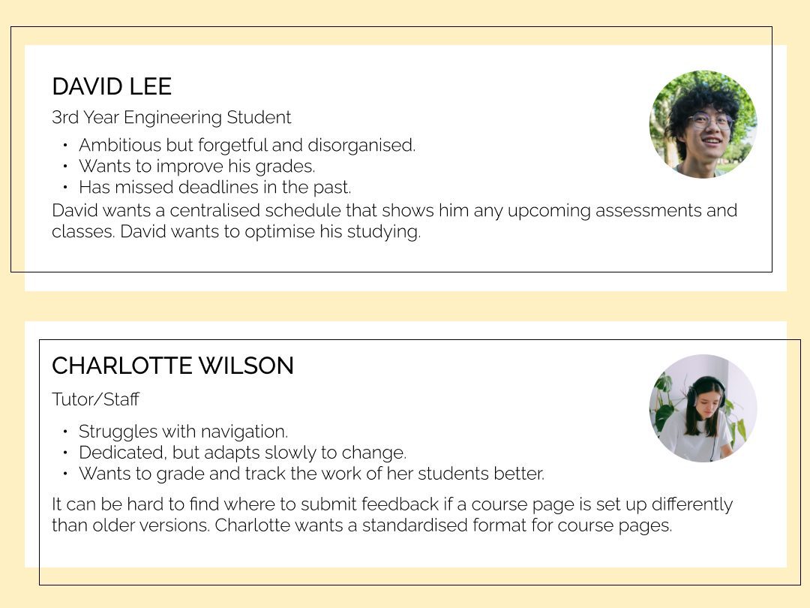The image size is (810, 608).
Task: Select the bullet about being ambitious but forgetful
Action: 247,145
